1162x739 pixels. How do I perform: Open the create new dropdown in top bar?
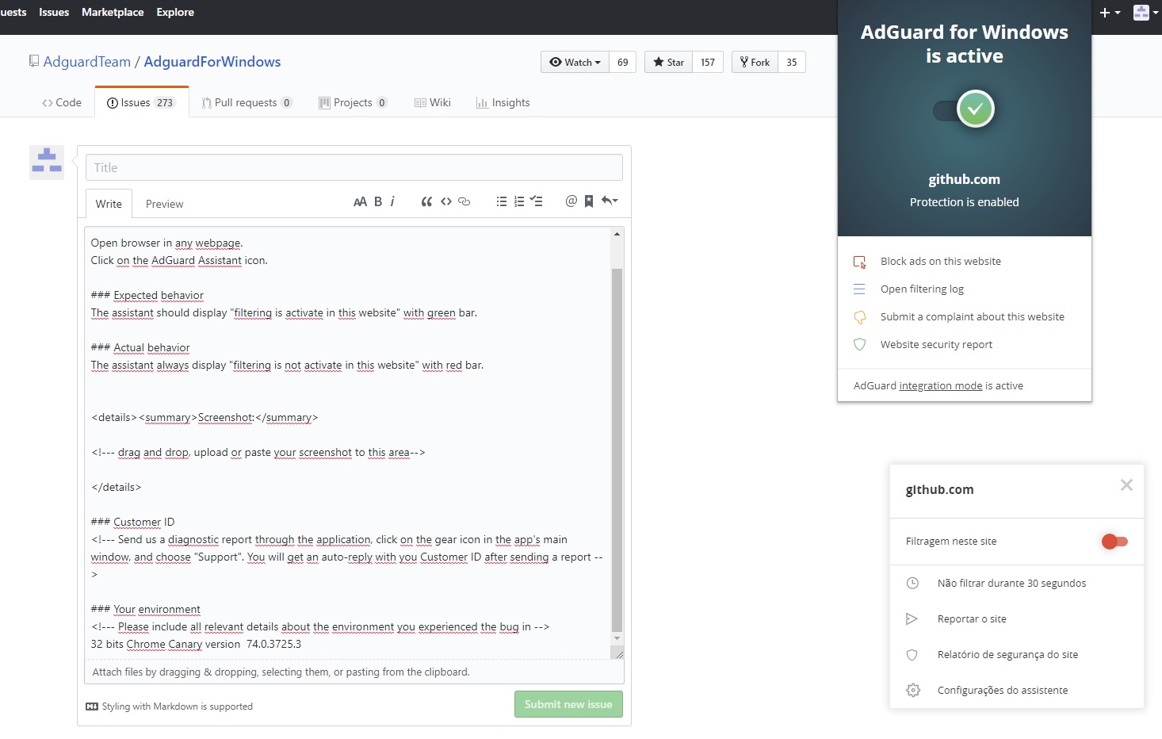1109,12
